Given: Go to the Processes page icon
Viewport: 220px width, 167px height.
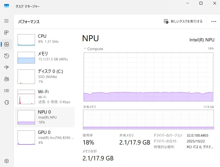Looking at the screenshot, I should (x=6, y=32).
